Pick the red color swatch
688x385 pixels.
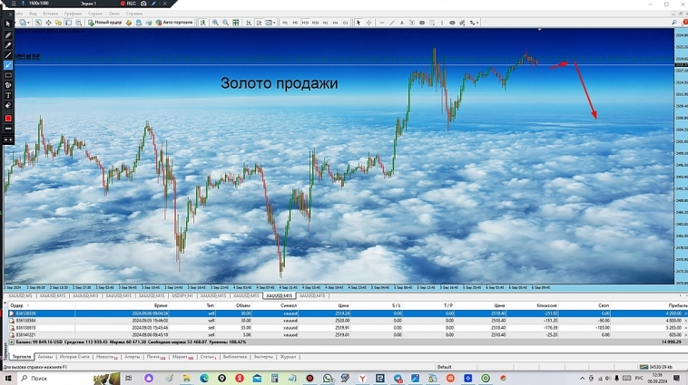tap(8, 118)
